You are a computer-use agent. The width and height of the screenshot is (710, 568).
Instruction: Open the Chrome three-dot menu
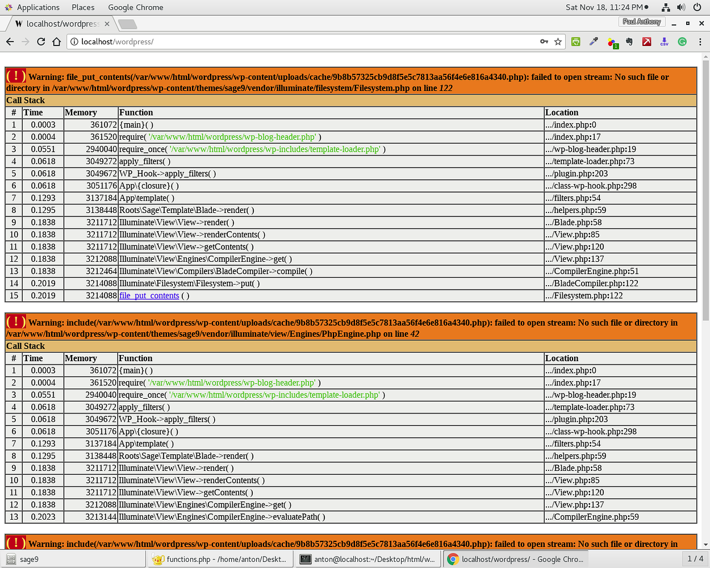[700, 41]
